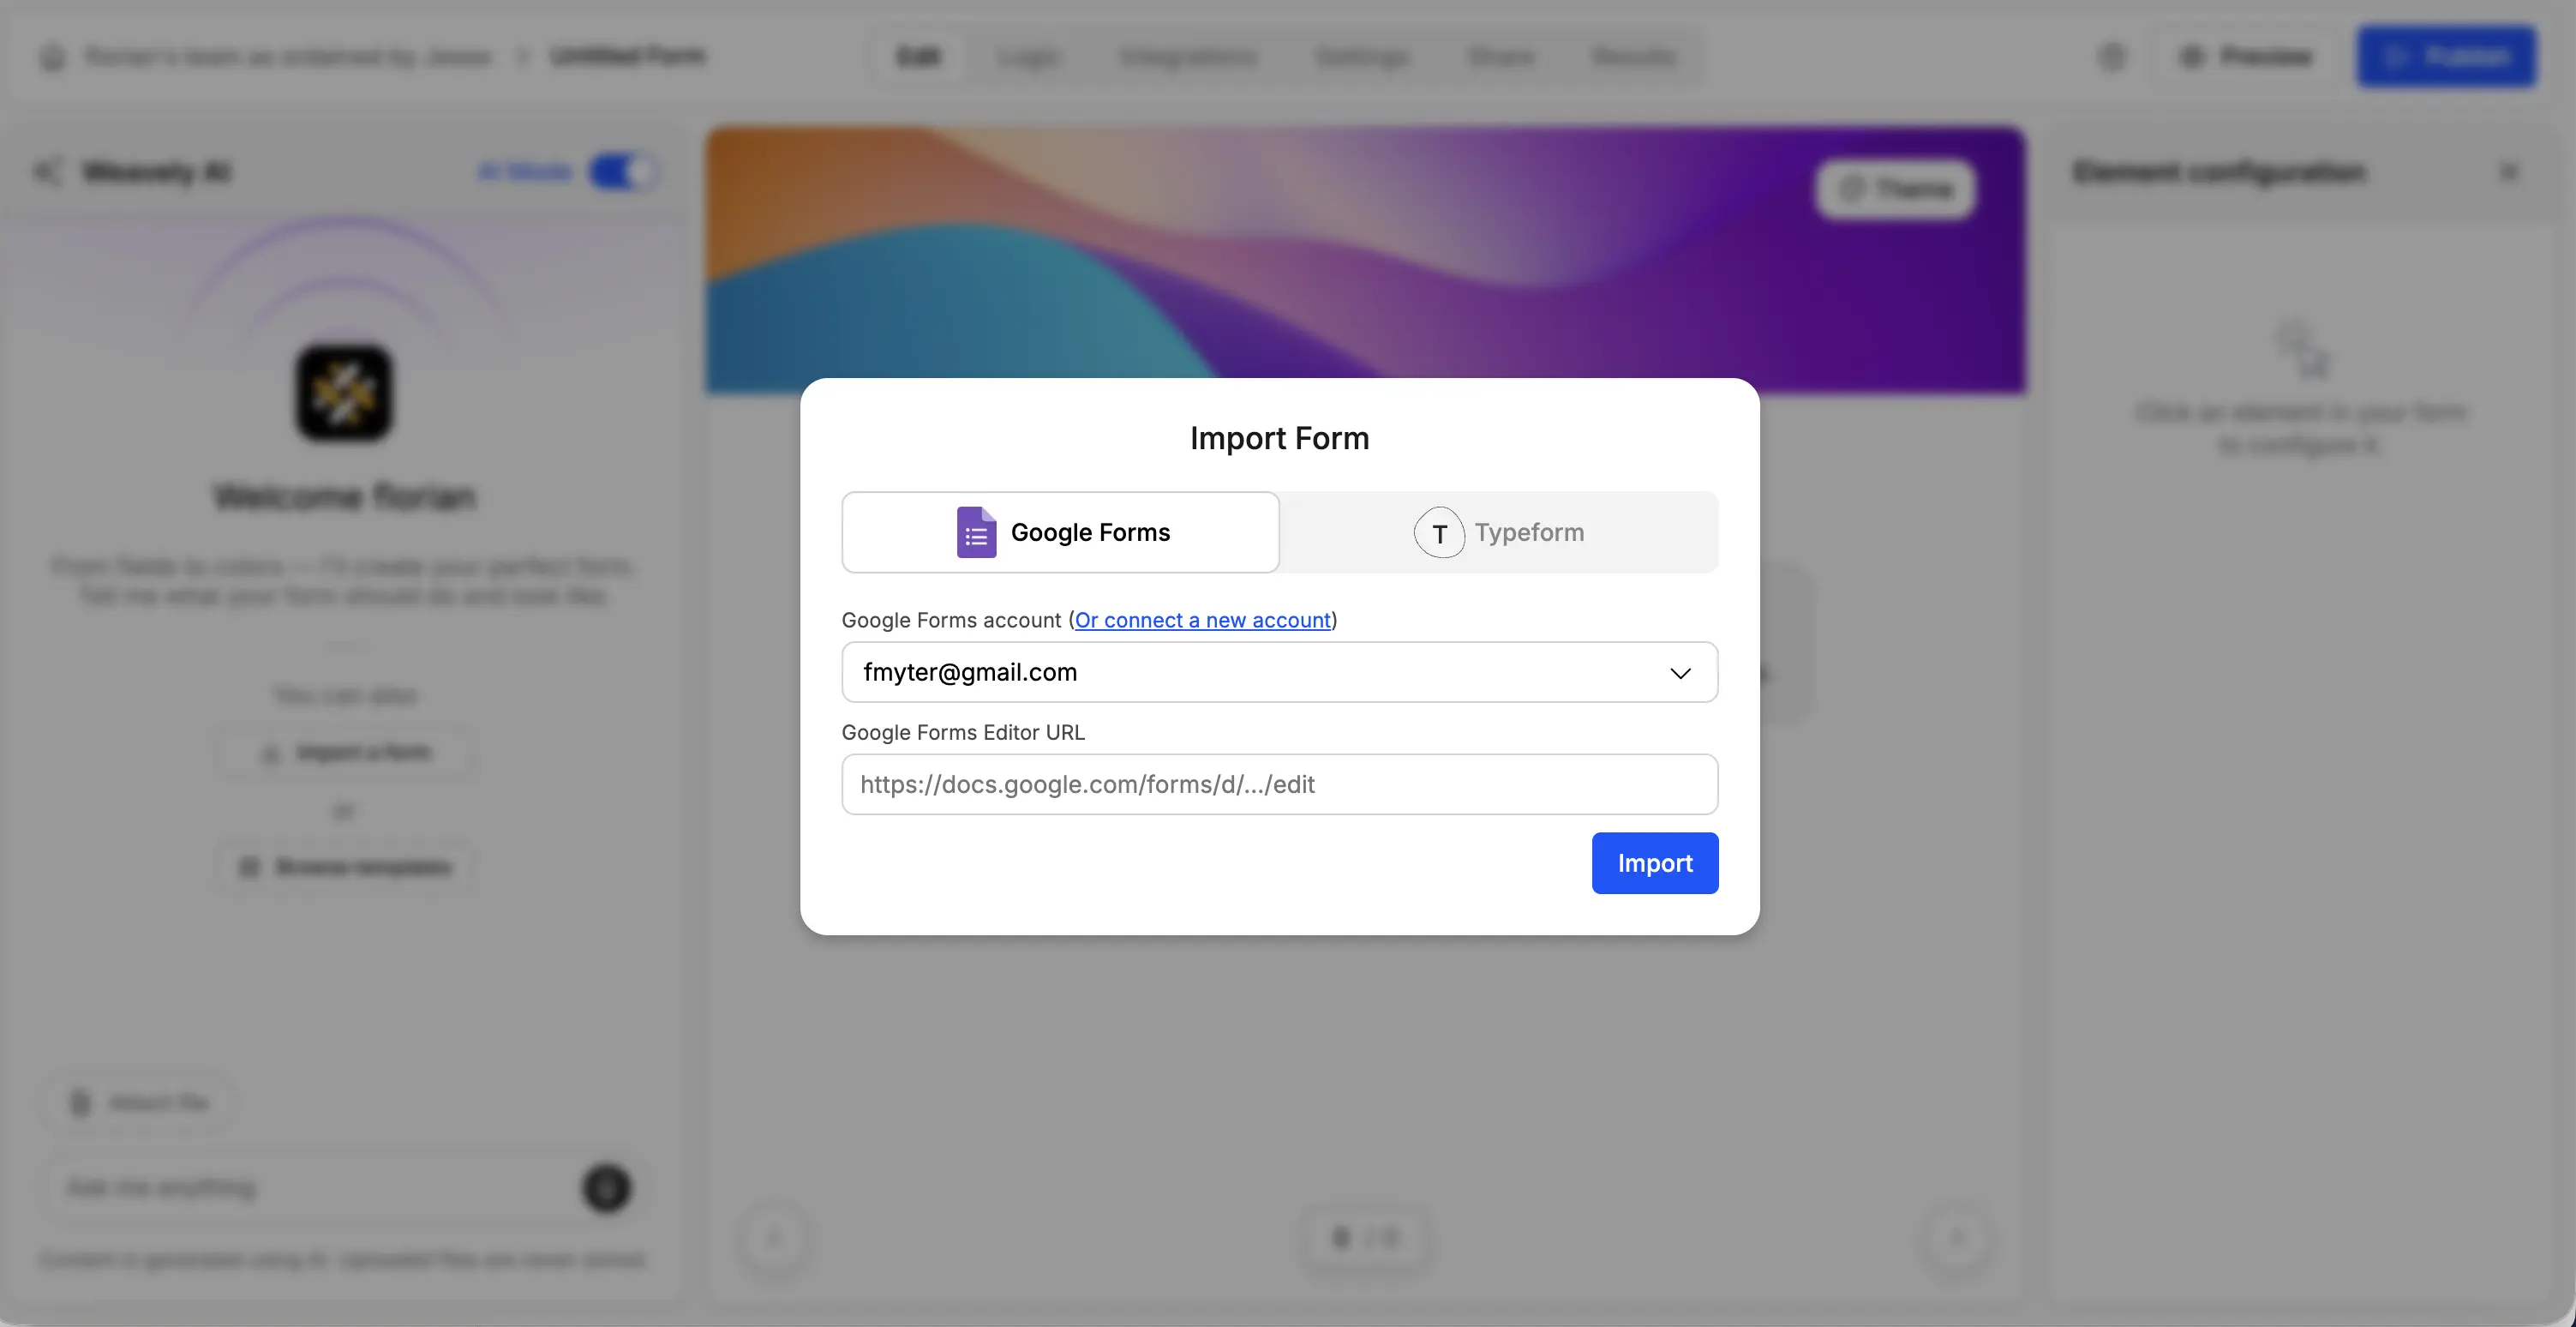Switch to the Settings tab
This screenshot has height=1327, width=2576.
click(x=1361, y=57)
